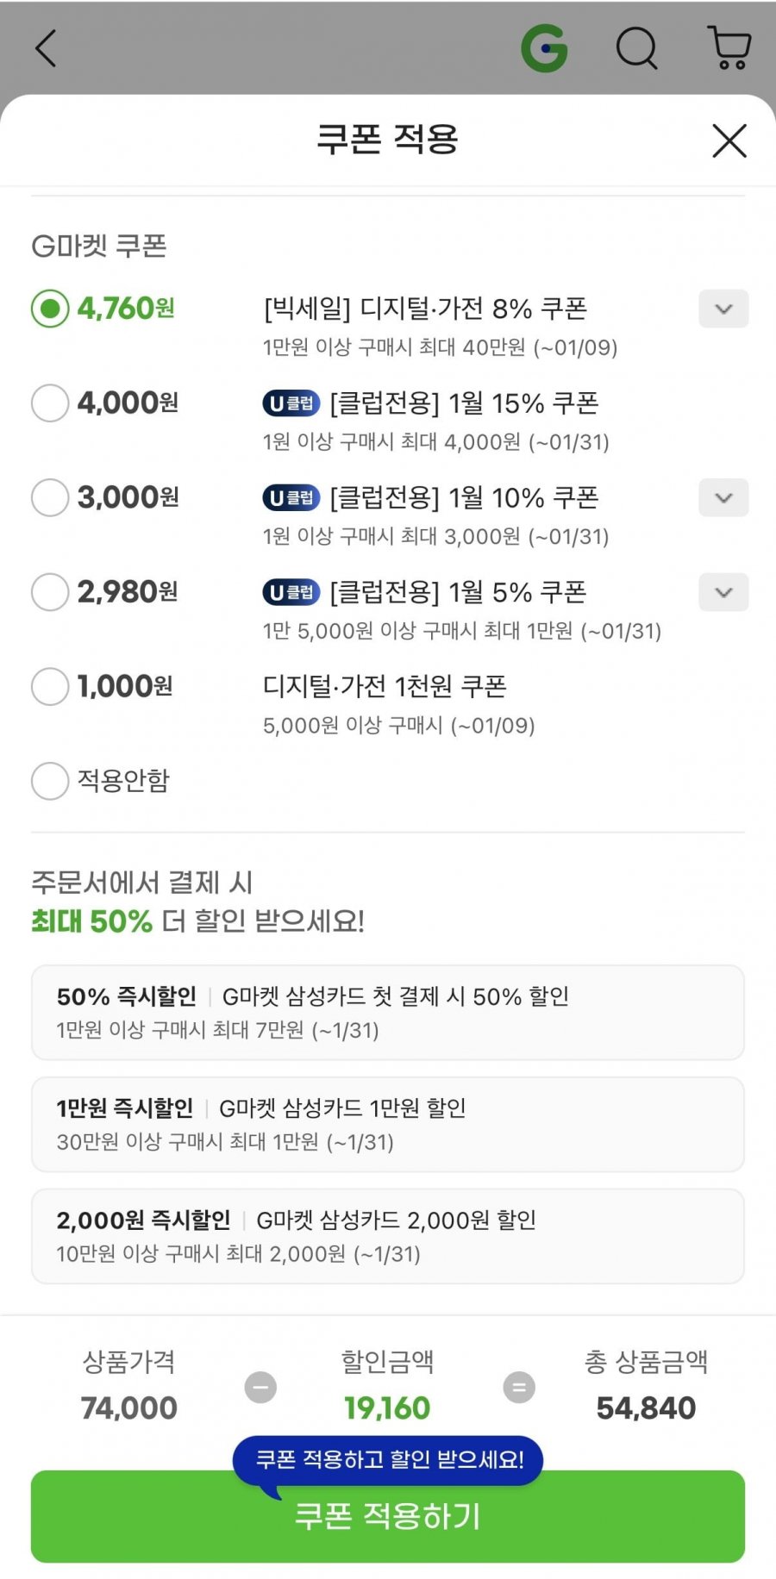Image resolution: width=776 pixels, height=1579 pixels.
Task: Select the 4,760원 빅세일 coupon radio
Action: pyautogui.click(x=50, y=309)
